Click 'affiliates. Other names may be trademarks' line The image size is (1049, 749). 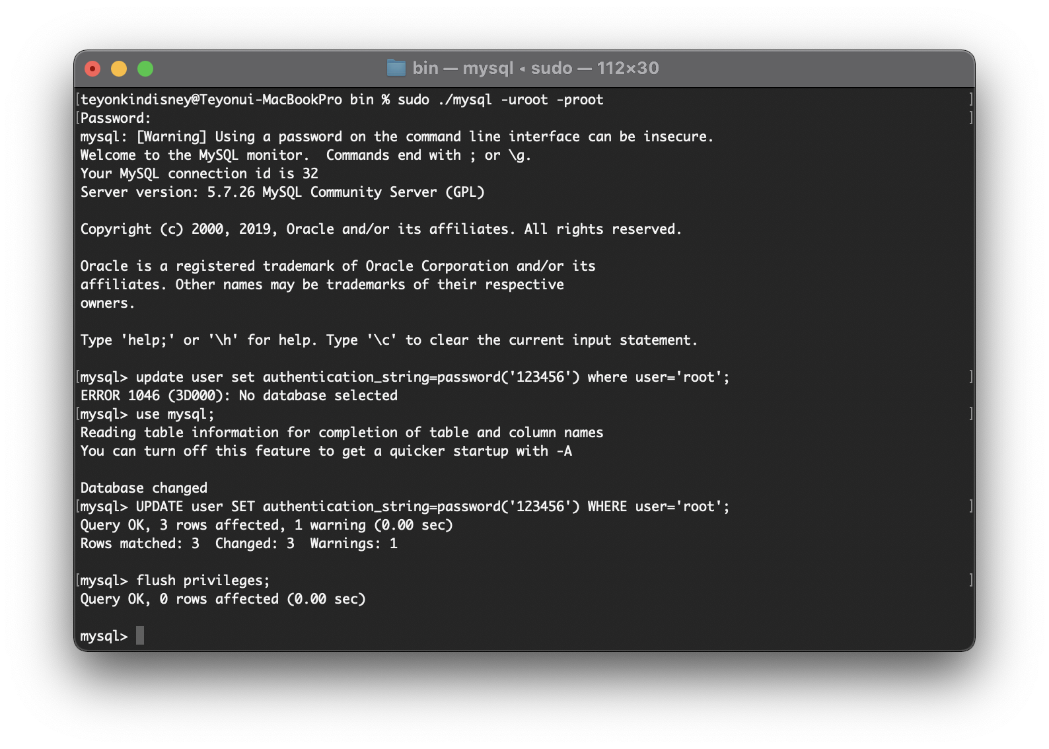[322, 285]
